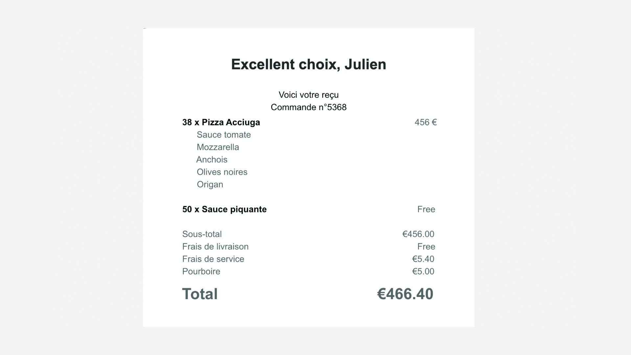Click the "38 x Pizza Acciuga" item
This screenshot has height=355, width=631.
tap(221, 122)
